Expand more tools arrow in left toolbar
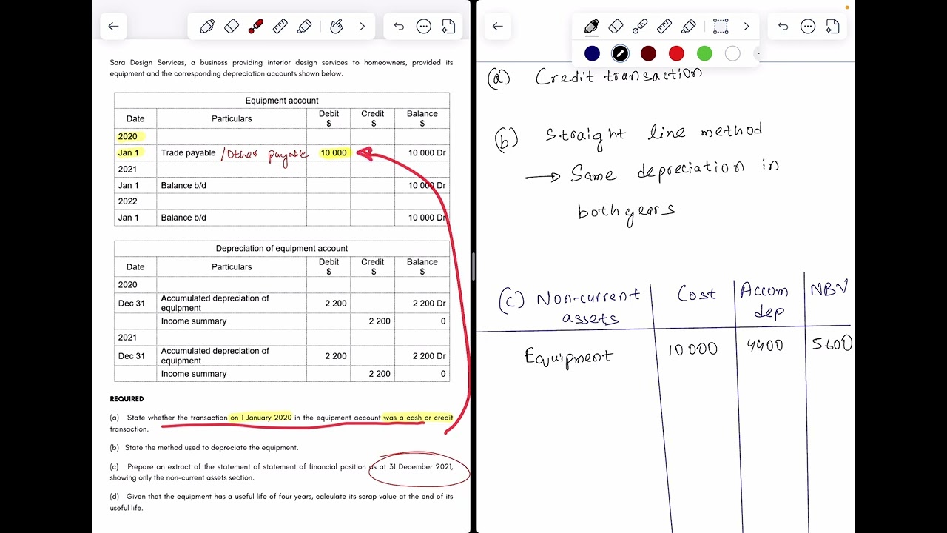 (362, 26)
